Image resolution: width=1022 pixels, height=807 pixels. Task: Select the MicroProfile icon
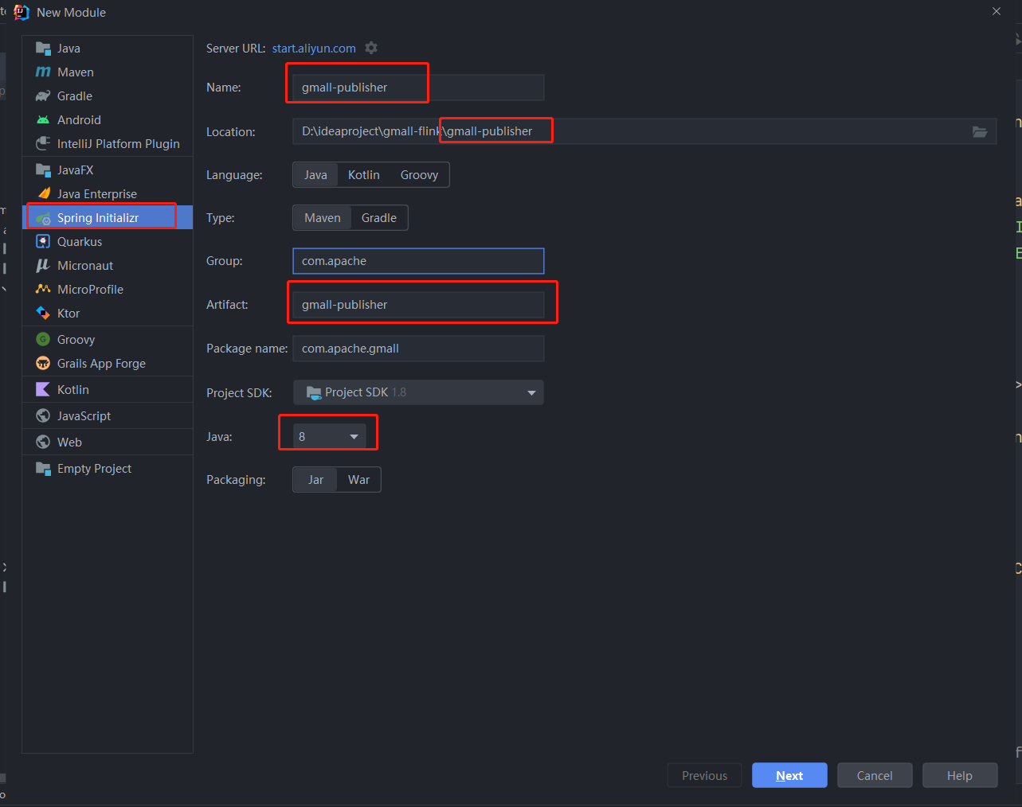pyautogui.click(x=43, y=290)
